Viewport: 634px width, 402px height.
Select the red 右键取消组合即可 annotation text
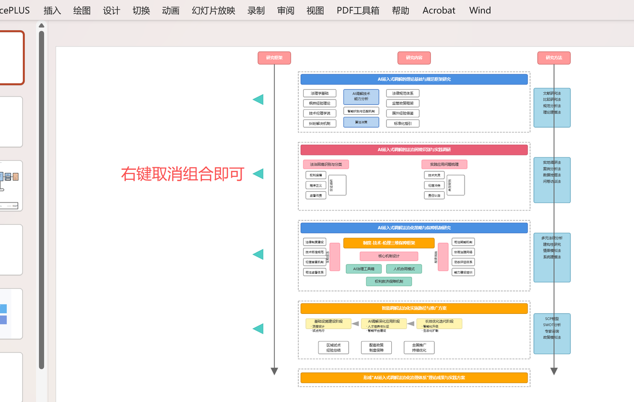pyautogui.click(x=182, y=174)
